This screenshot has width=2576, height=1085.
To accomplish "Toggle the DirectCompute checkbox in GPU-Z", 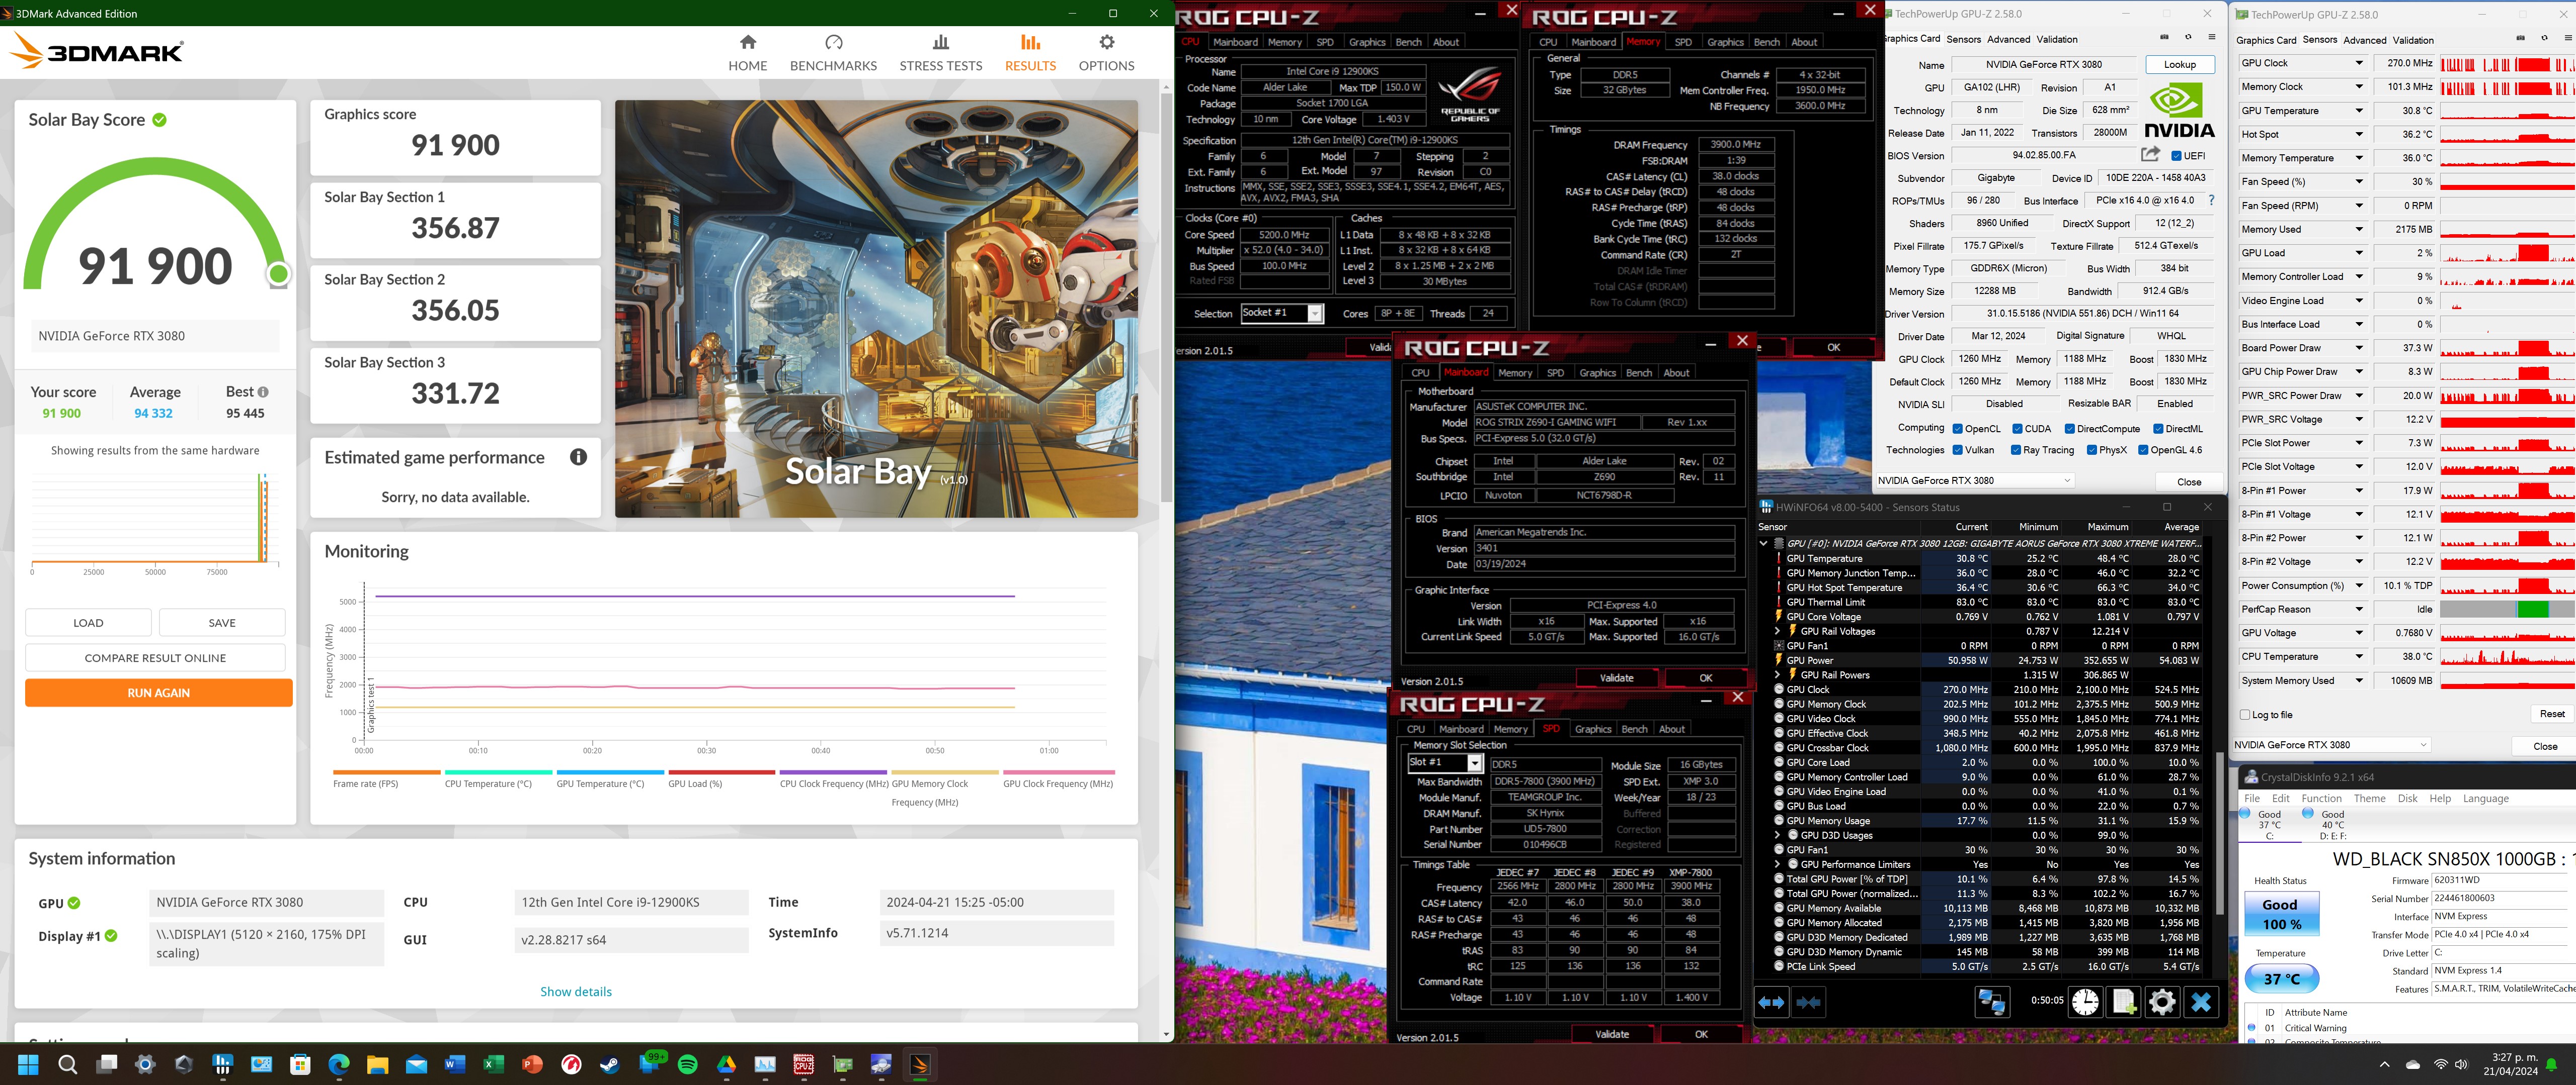I will (2070, 429).
